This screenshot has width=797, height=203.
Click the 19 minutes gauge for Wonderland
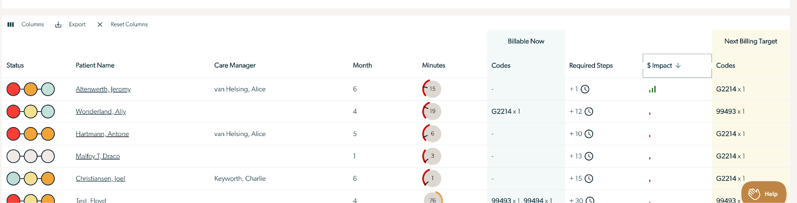click(x=431, y=112)
